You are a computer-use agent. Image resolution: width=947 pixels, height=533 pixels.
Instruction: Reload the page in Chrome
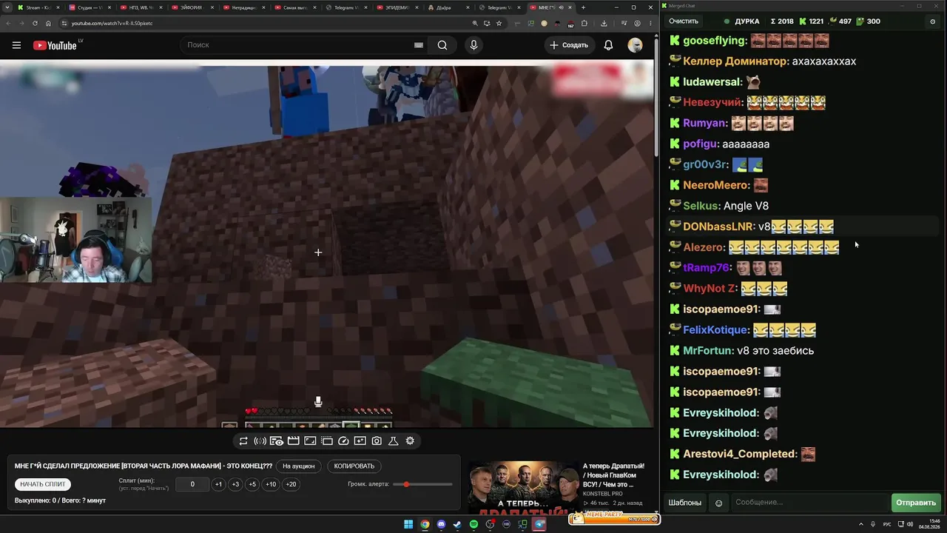[35, 23]
